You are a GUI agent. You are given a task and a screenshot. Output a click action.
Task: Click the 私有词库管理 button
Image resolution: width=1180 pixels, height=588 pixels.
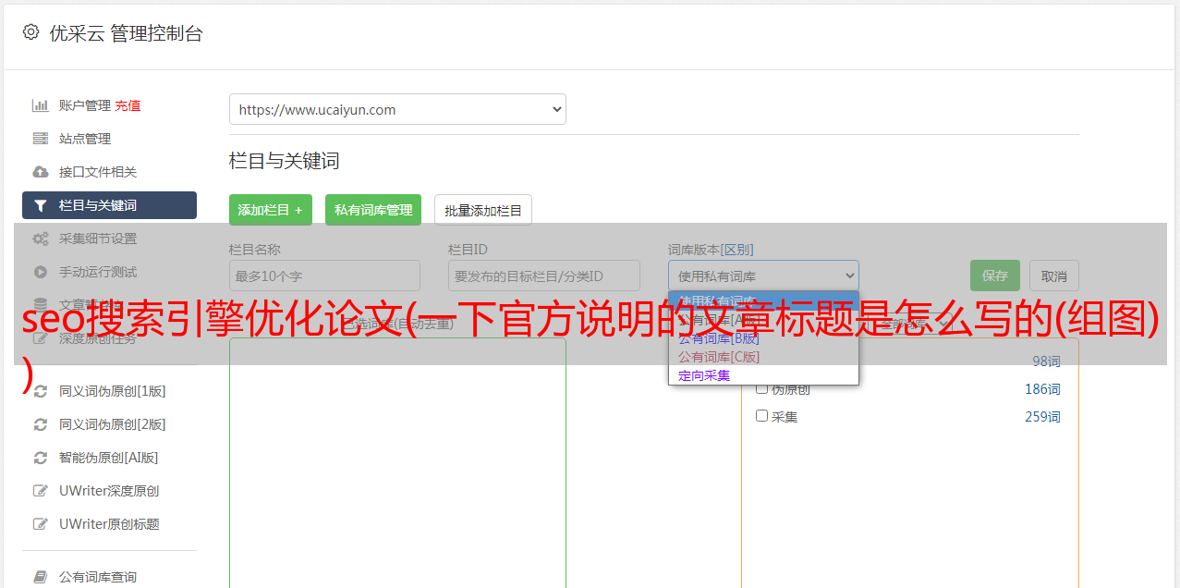(x=373, y=210)
